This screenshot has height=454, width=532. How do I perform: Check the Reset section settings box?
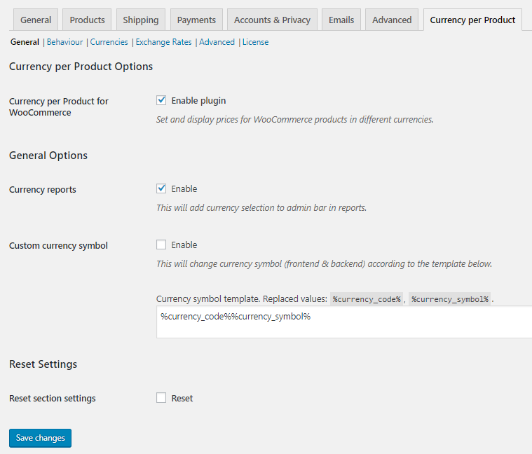pos(161,398)
